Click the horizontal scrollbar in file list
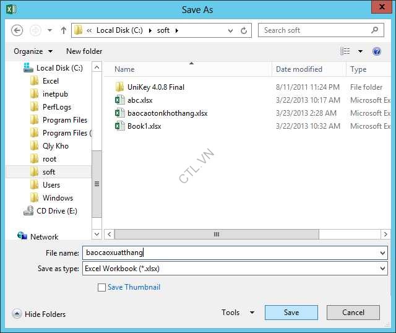 [x=217, y=235]
